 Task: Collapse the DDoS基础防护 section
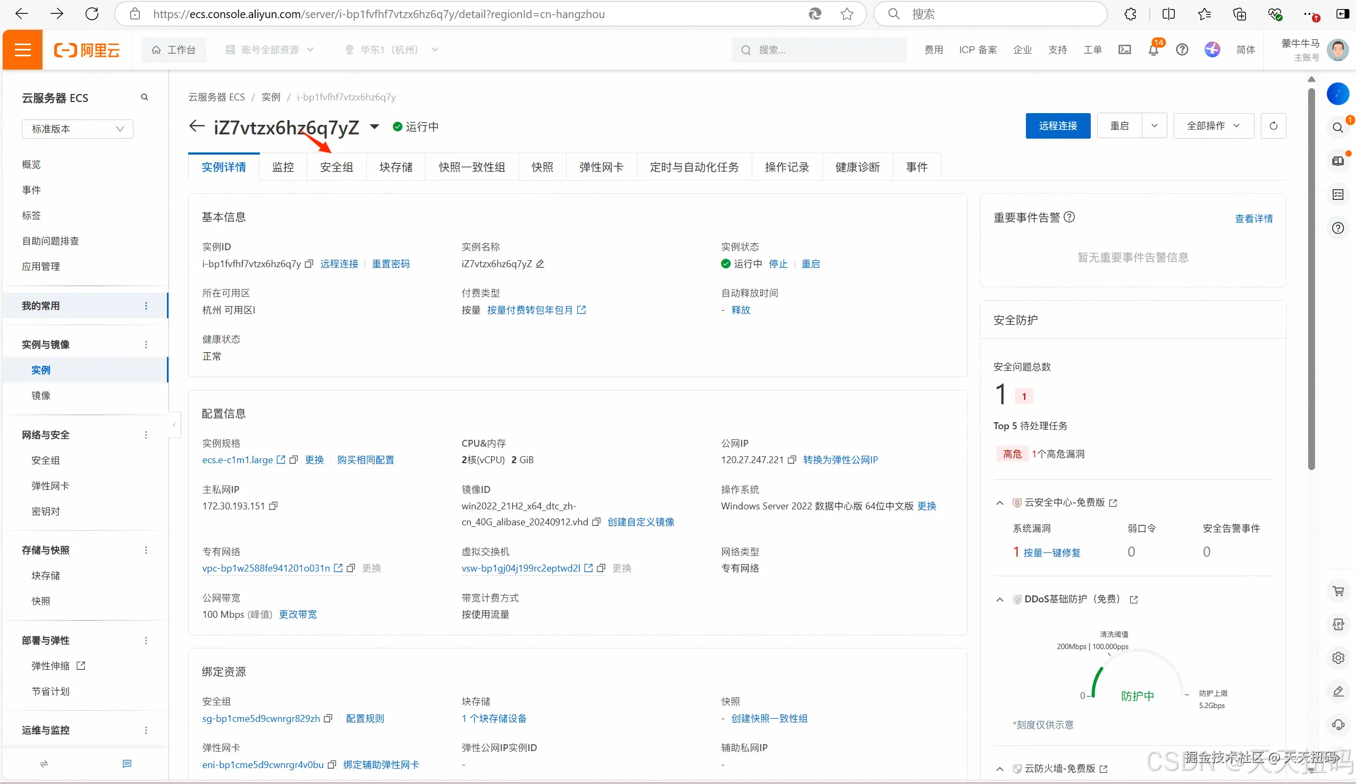click(x=1000, y=600)
